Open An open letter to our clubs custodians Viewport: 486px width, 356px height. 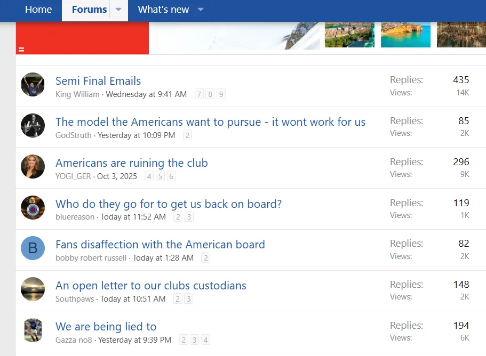pyautogui.click(x=150, y=286)
